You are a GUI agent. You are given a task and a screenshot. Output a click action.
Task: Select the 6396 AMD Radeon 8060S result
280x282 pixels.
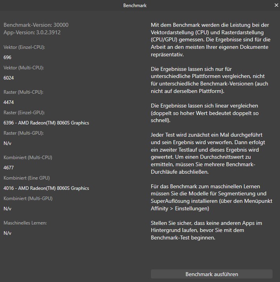(46, 123)
